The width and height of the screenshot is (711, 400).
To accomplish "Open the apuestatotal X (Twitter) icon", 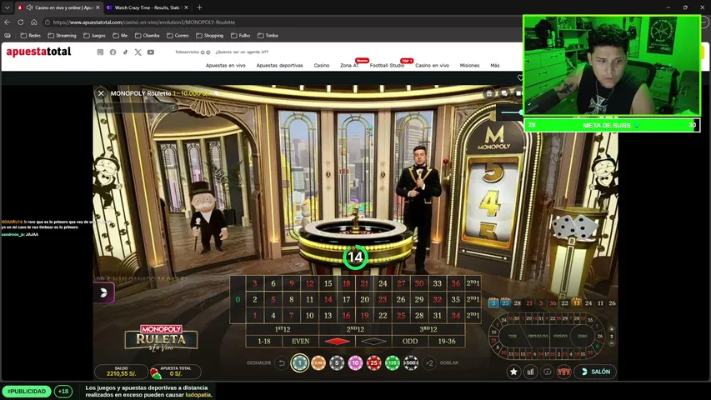I will [138, 52].
